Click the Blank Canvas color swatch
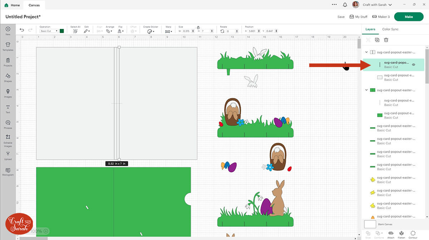429x240 pixels. (370, 224)
